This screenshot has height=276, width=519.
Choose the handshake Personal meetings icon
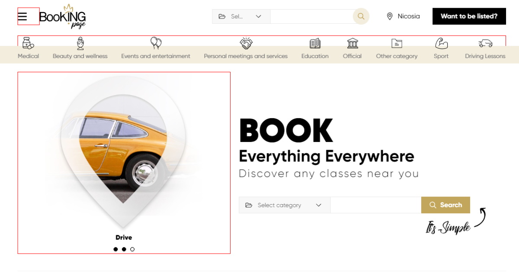(246, 43)
